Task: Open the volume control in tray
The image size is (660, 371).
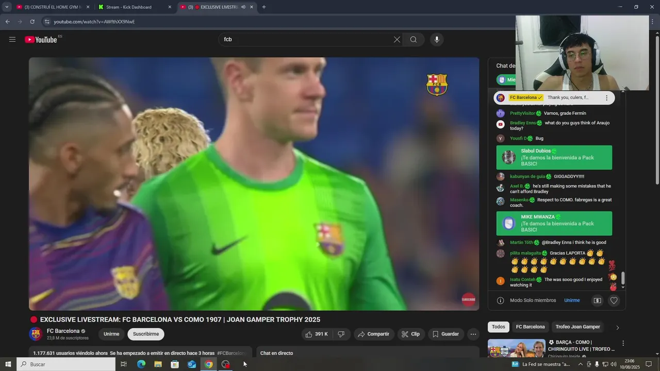Action: (614, 364)
